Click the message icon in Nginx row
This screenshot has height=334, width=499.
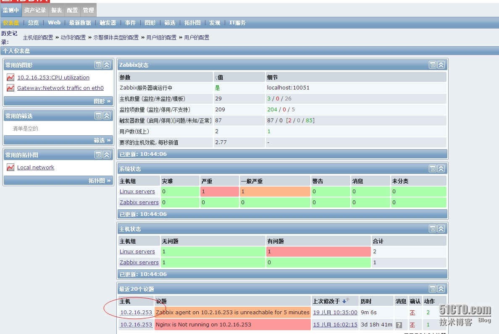pyautogui.click(x=399, y=325)
